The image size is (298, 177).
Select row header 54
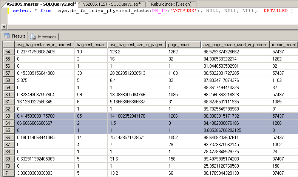click(x=9, y=52)
